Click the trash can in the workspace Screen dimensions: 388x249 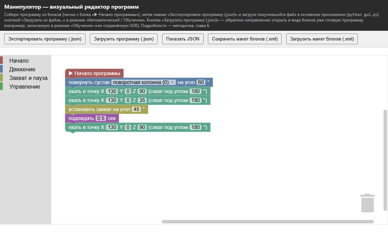click(x=368, y=203)
